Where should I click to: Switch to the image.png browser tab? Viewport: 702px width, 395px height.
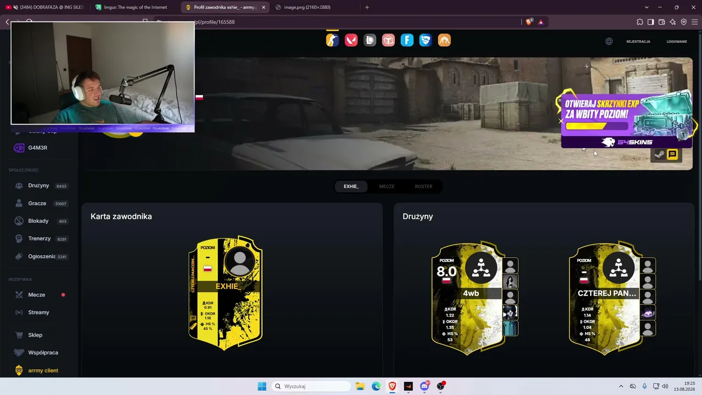(x=315, y=7)
